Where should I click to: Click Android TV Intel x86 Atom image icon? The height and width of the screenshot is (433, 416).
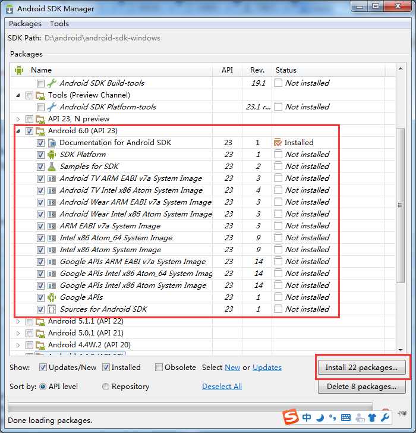pos(52,190)
